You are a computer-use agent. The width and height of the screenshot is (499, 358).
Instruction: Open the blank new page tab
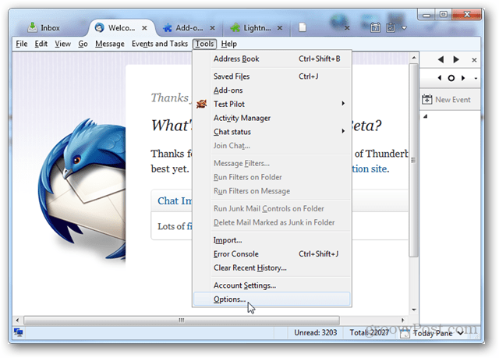click(303, 27)
